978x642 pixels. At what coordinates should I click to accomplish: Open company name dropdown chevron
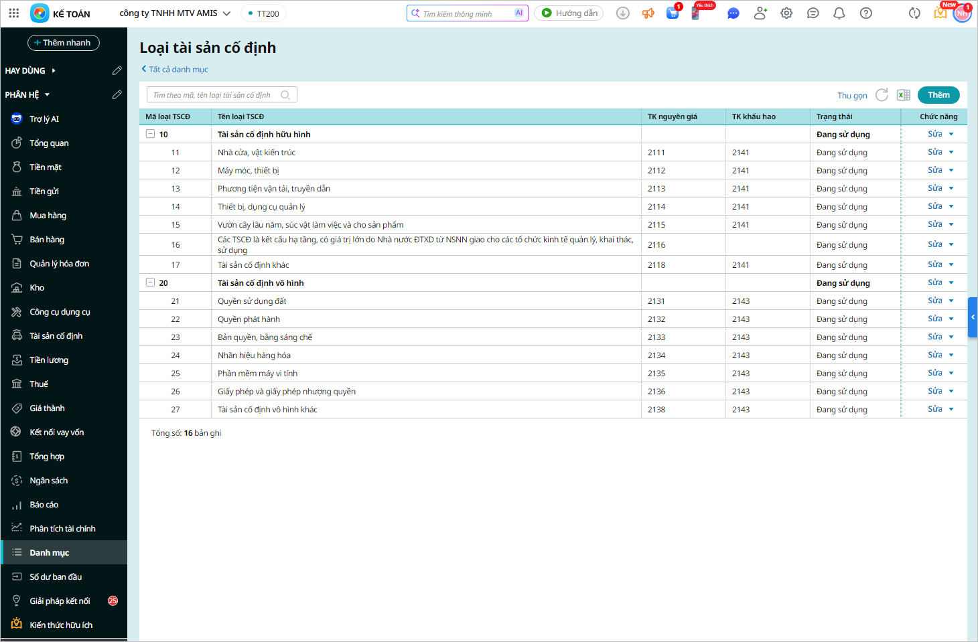pos(226,13)
